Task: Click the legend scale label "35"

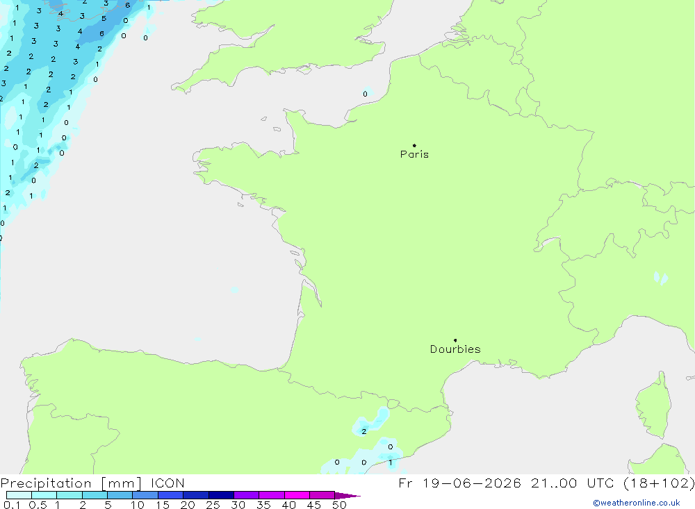Action: 263,505
